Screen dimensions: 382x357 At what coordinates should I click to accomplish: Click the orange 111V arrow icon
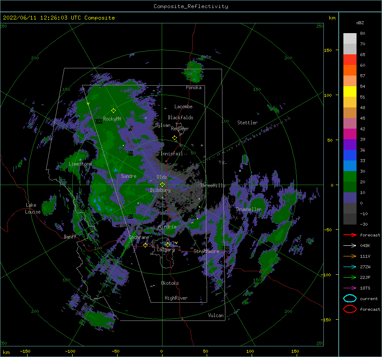[x=350, y=256]
